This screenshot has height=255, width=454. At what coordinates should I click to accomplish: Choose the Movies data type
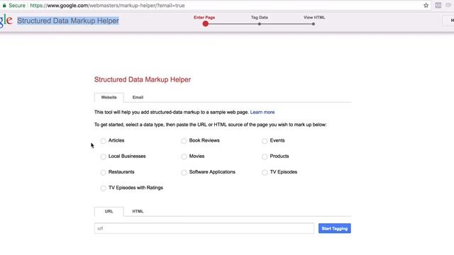click(x=184, y=157)
